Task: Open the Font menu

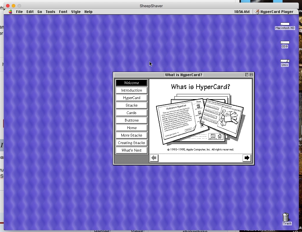Action: [x=63, y=12]
